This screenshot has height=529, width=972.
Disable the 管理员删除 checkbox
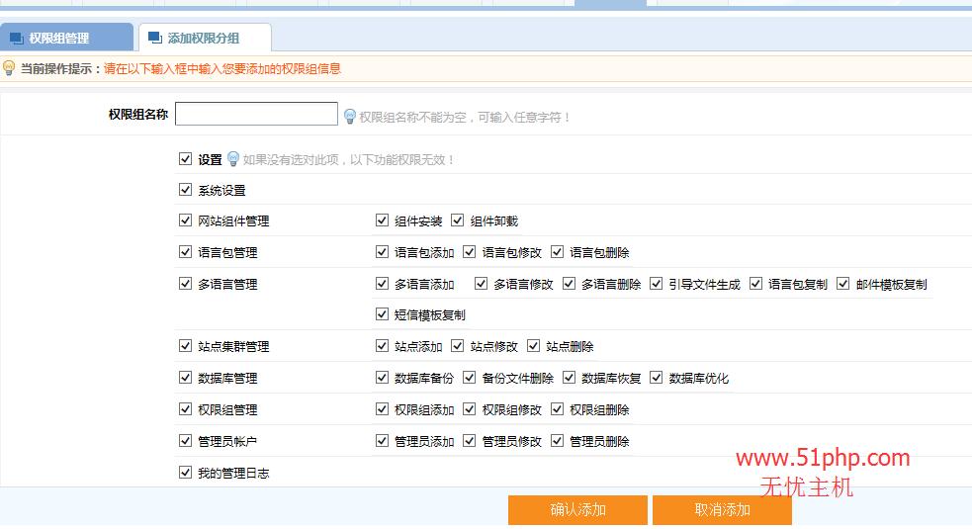coord(557,441)
